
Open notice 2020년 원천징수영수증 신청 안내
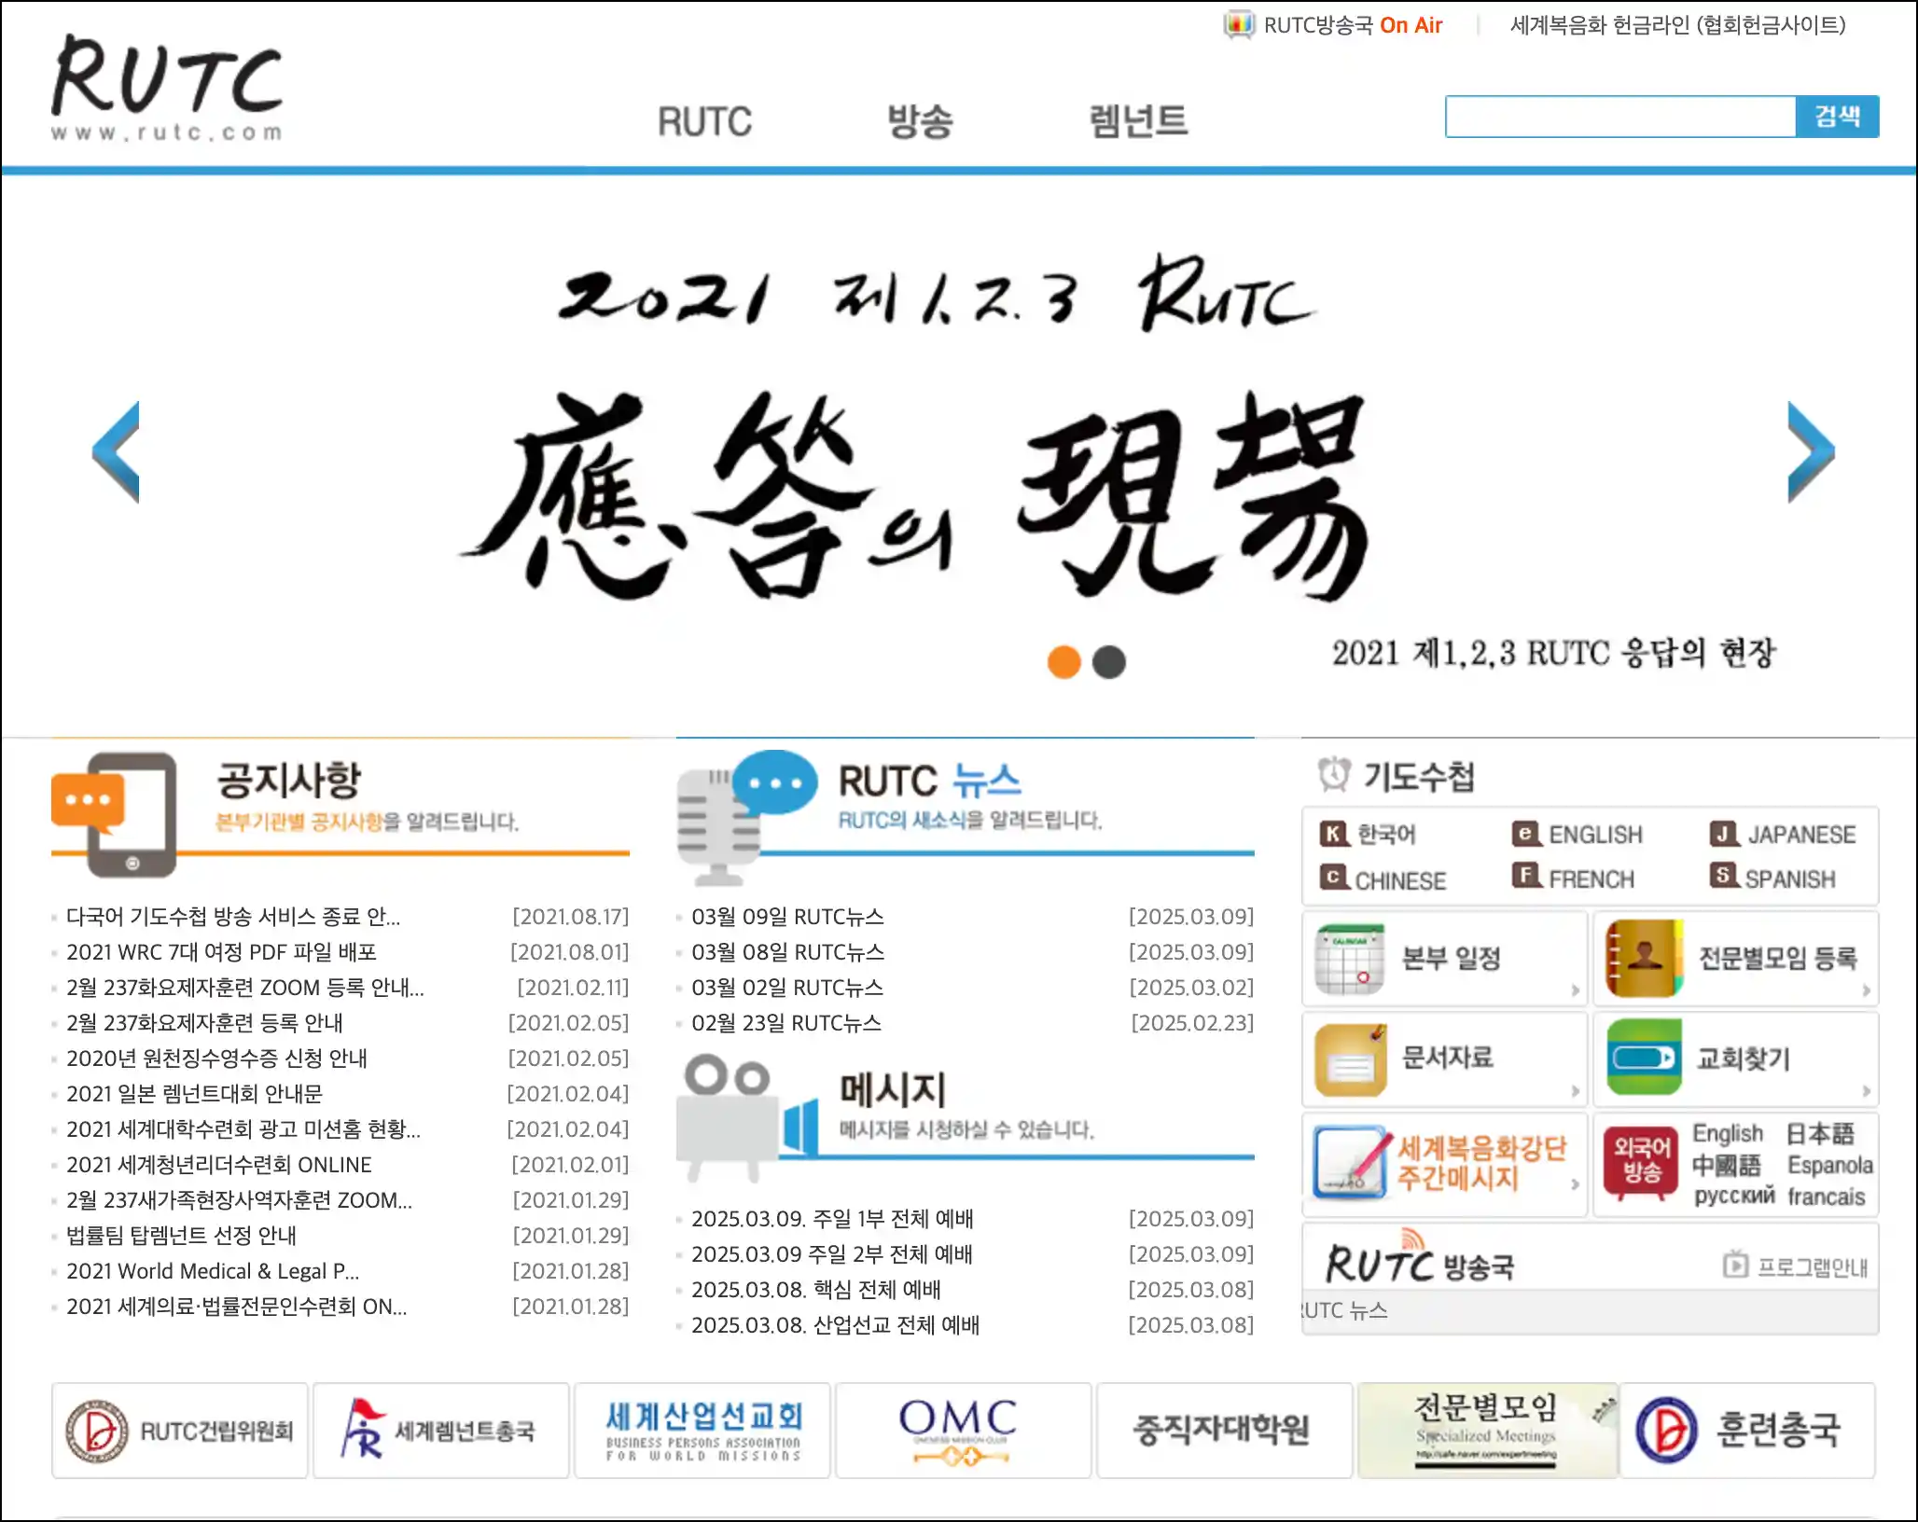[216, 1058]
